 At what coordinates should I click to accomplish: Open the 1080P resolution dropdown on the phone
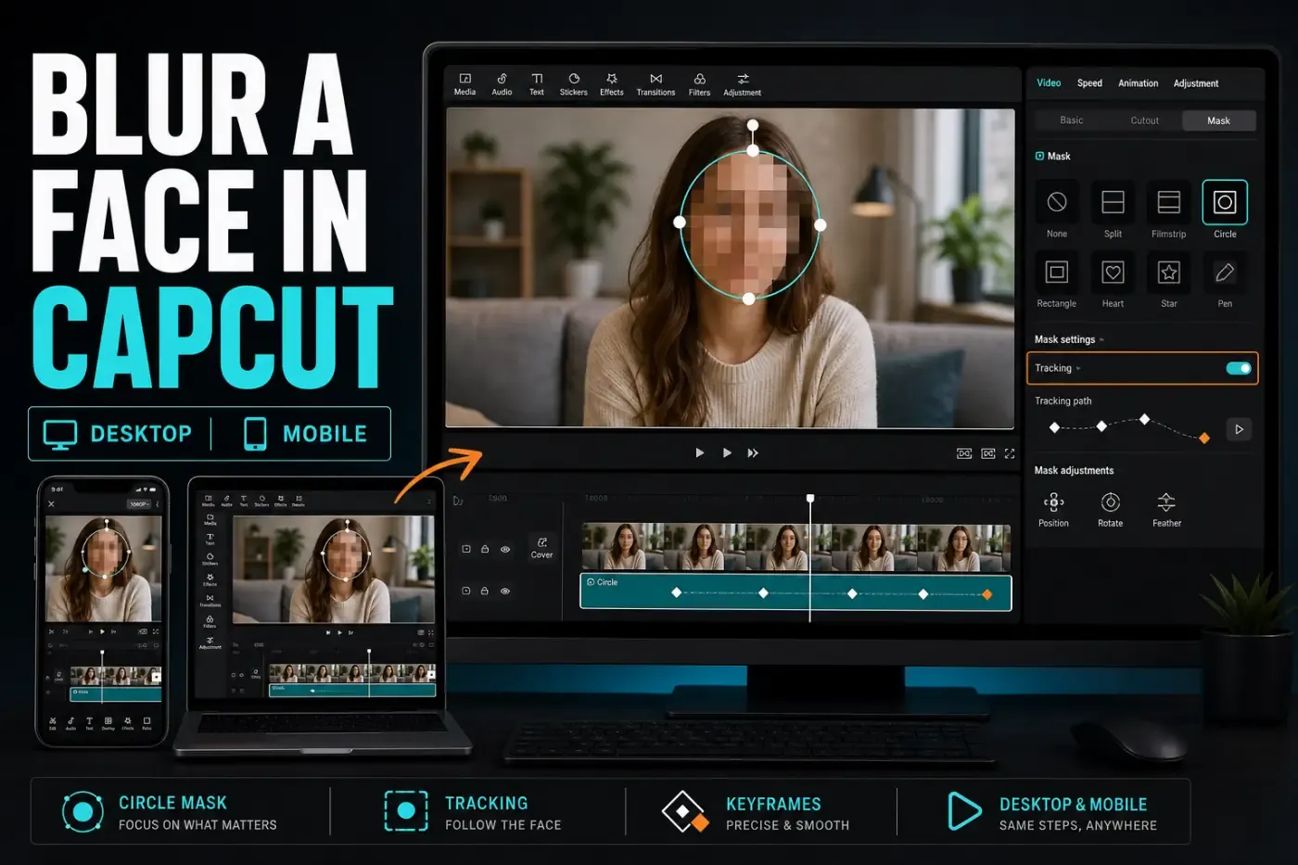139,503
